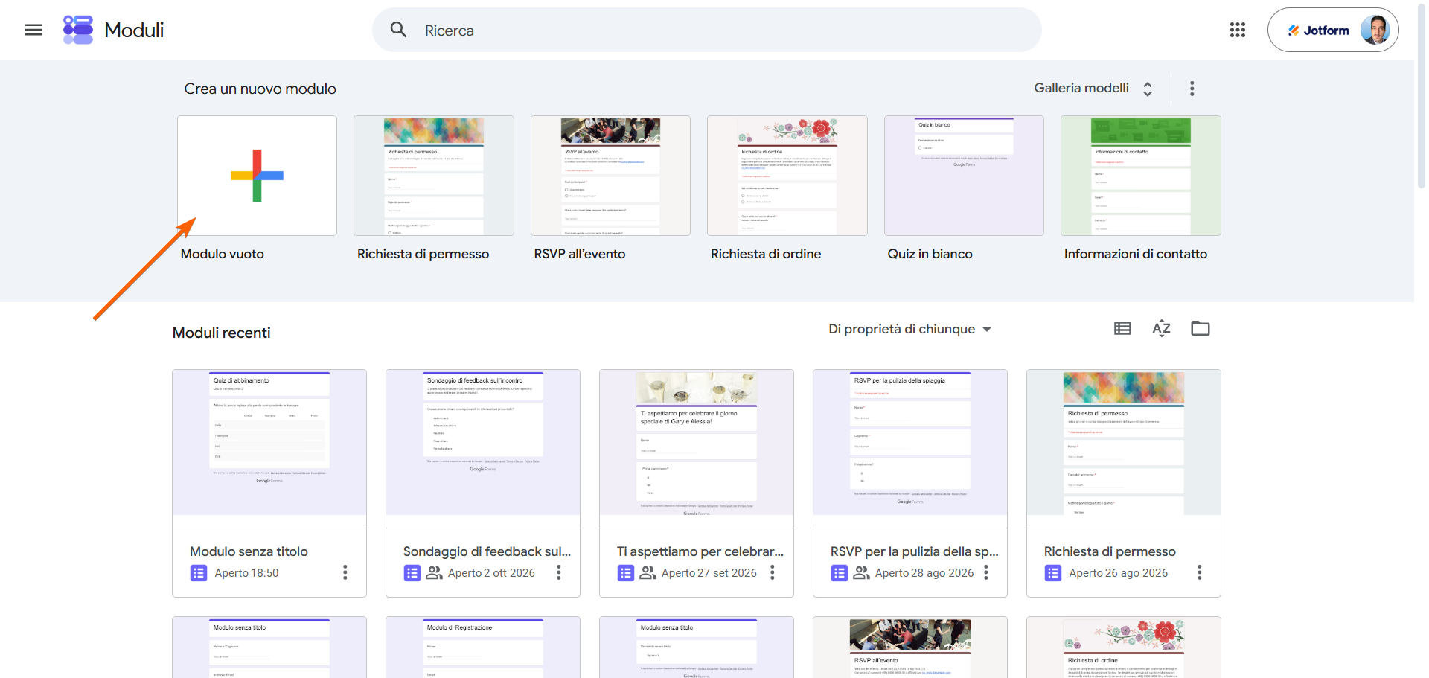Click the RSVP per la pulizia title
1429x678 pixels.
pos(914,551)
